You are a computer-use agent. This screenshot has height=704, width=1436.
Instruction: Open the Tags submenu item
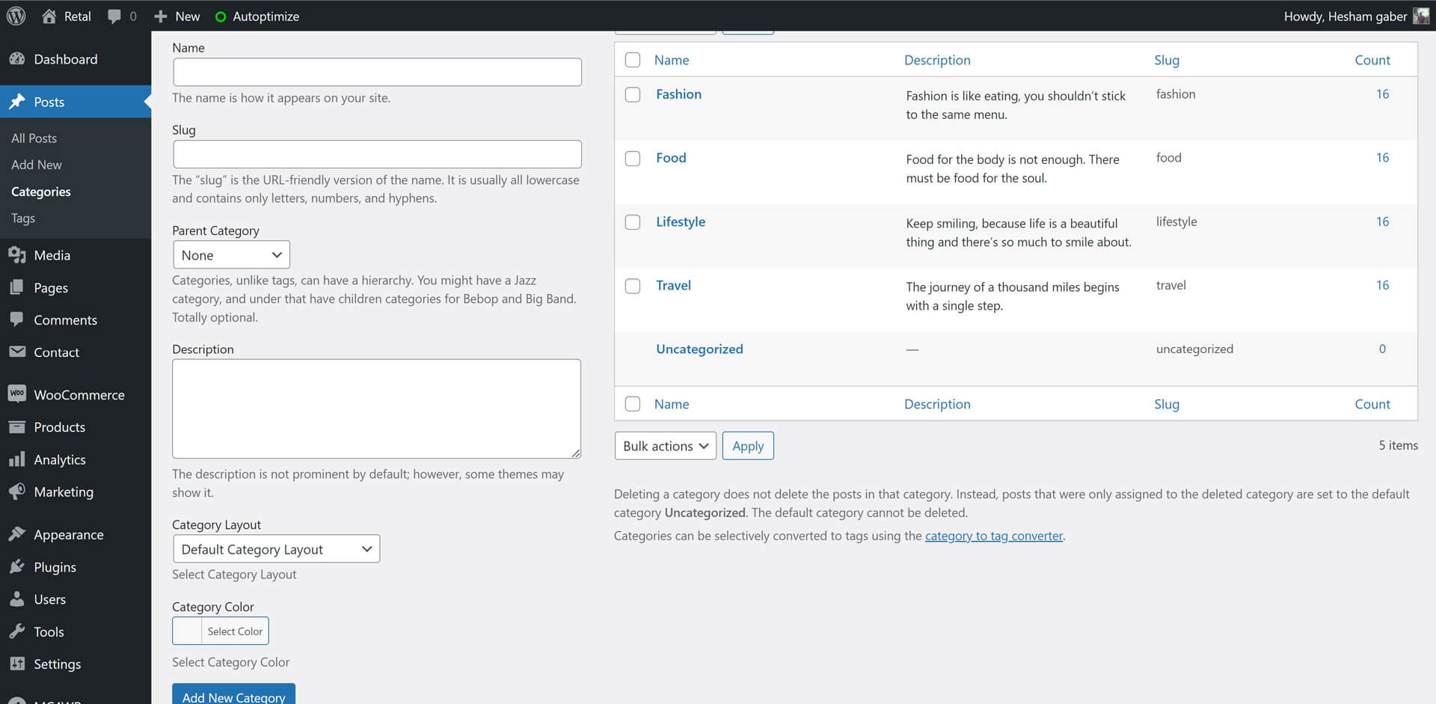click(x=23, y=218)
